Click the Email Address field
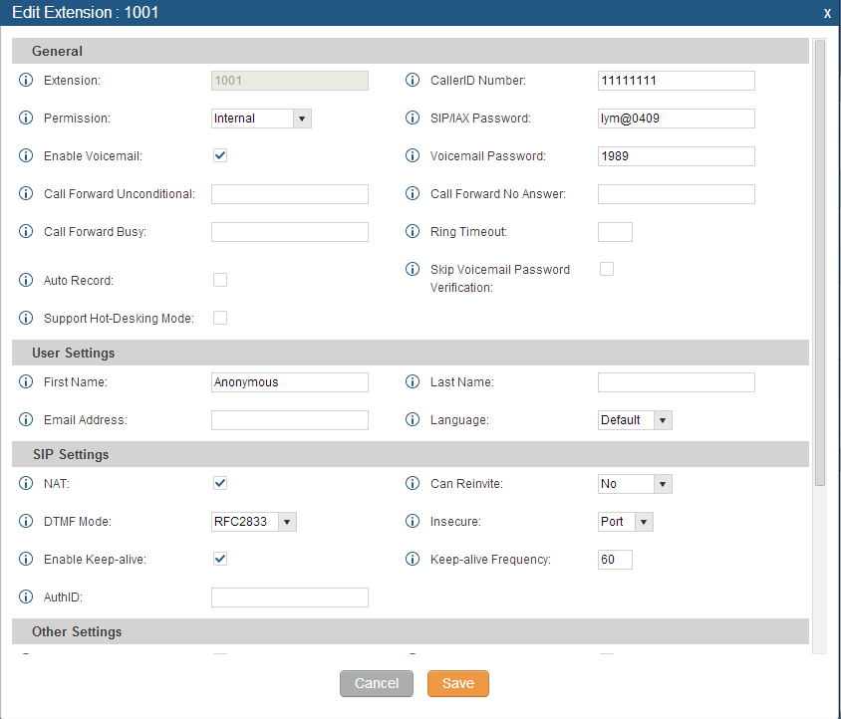This screenshot has width=841, height=719. click(290, 420)
